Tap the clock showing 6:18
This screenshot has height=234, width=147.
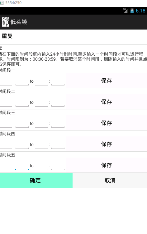140,11
